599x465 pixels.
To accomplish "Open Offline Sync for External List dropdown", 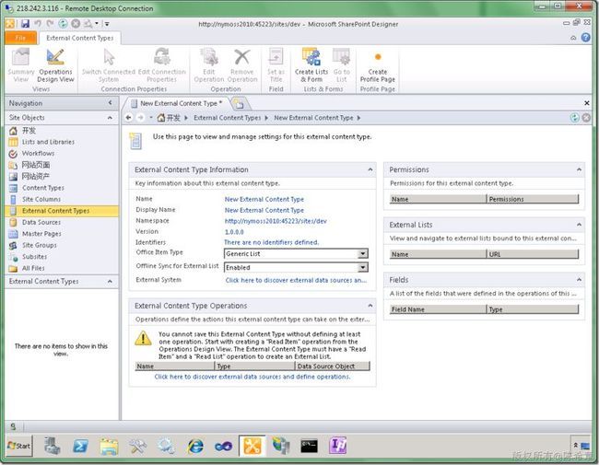I will pos(363,267).
